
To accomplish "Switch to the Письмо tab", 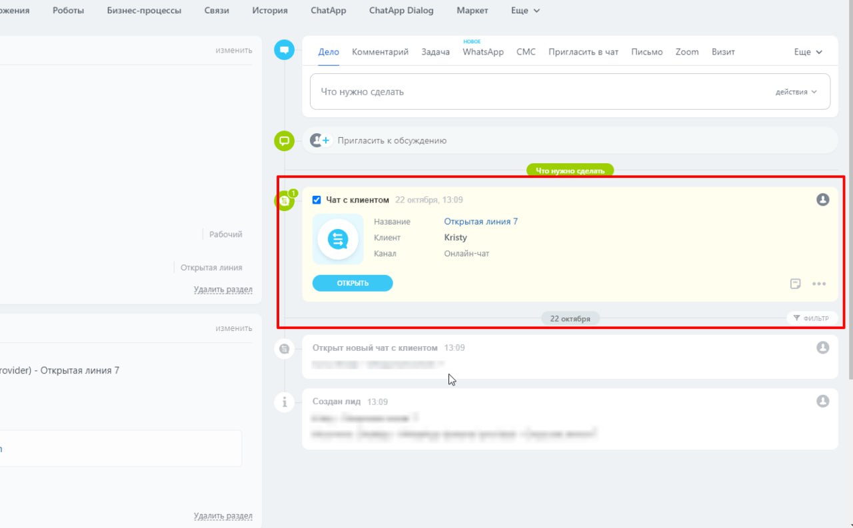I will click(x=647, y=52).
